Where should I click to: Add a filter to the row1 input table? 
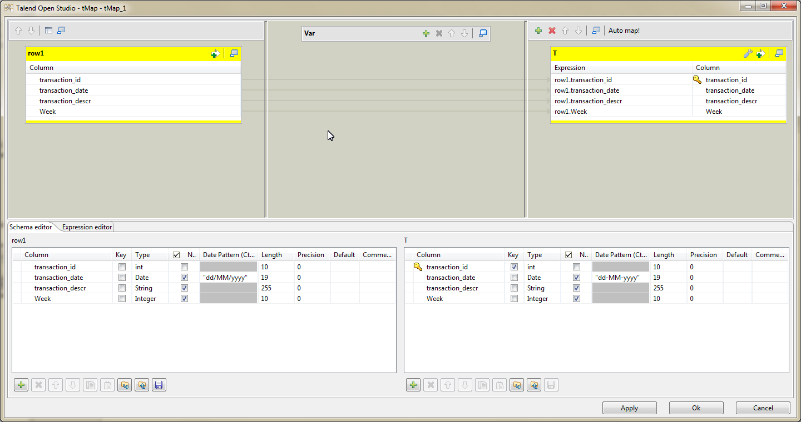tap(215, 53)
